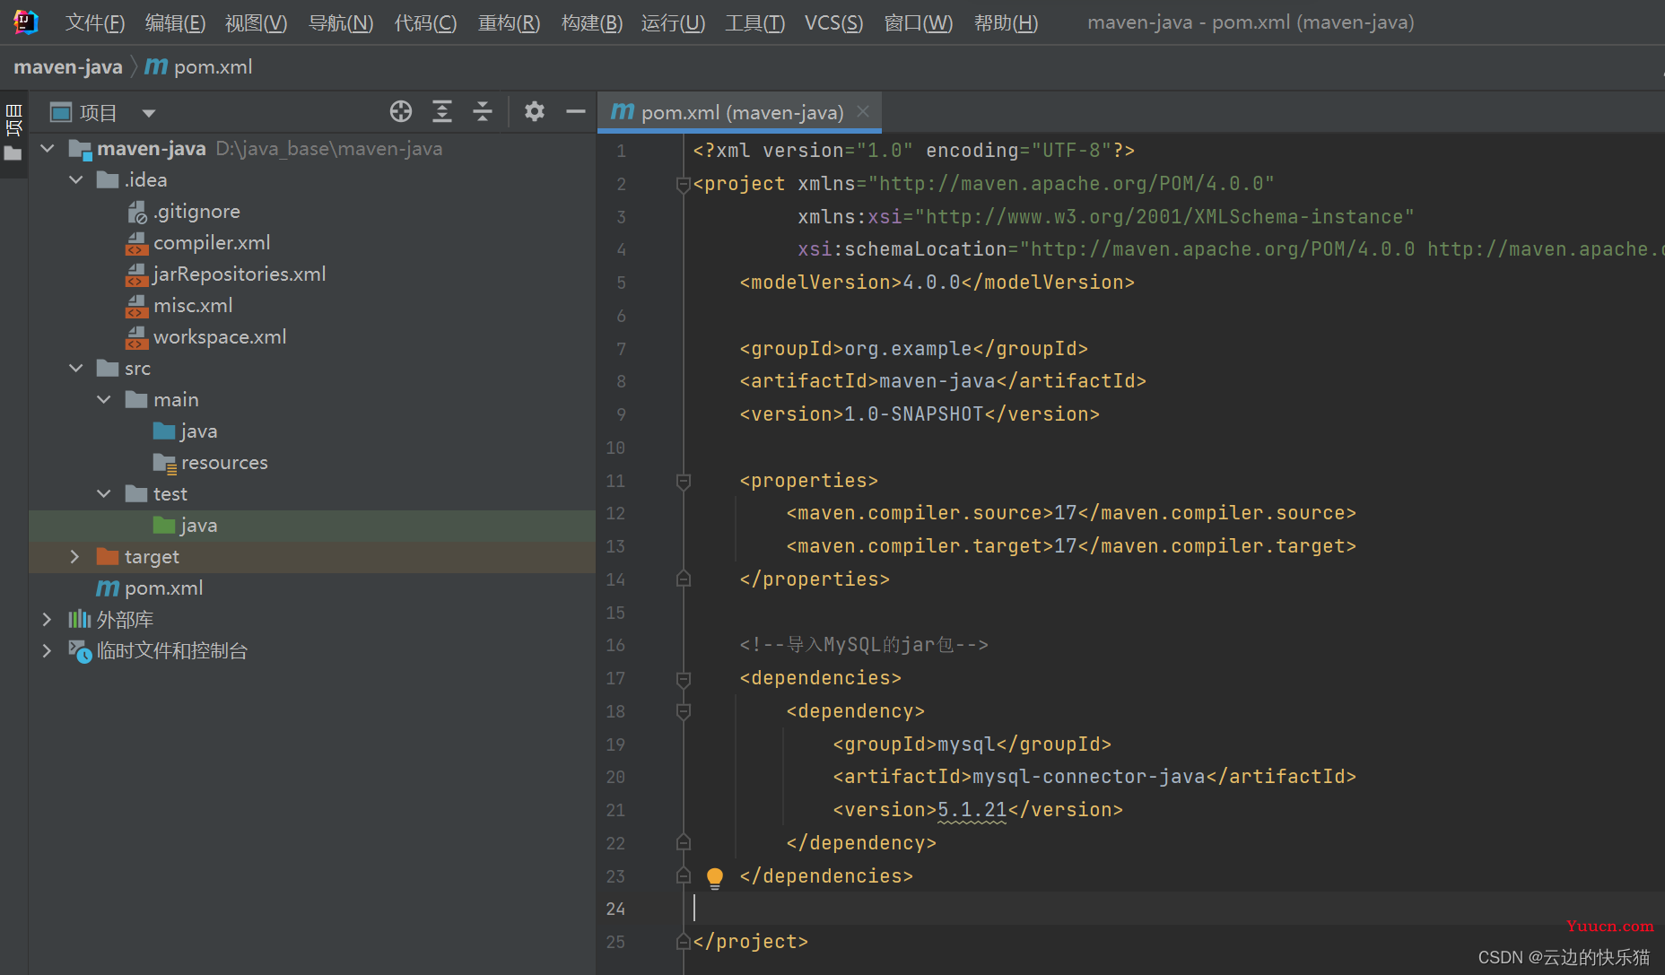Image resolution: width=1665 pixels, height=975 pixels.
Task: Close the pom.xml editor tab
Action: 863,111
